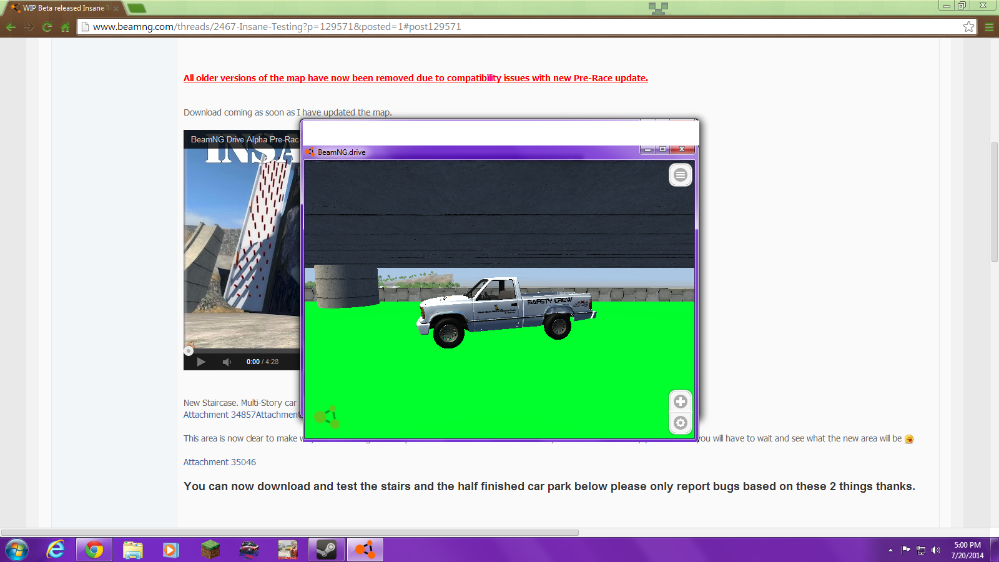Go forward in the Chrome browser
Viewport: 999px width, 562px height.
[x=29, y=27]
